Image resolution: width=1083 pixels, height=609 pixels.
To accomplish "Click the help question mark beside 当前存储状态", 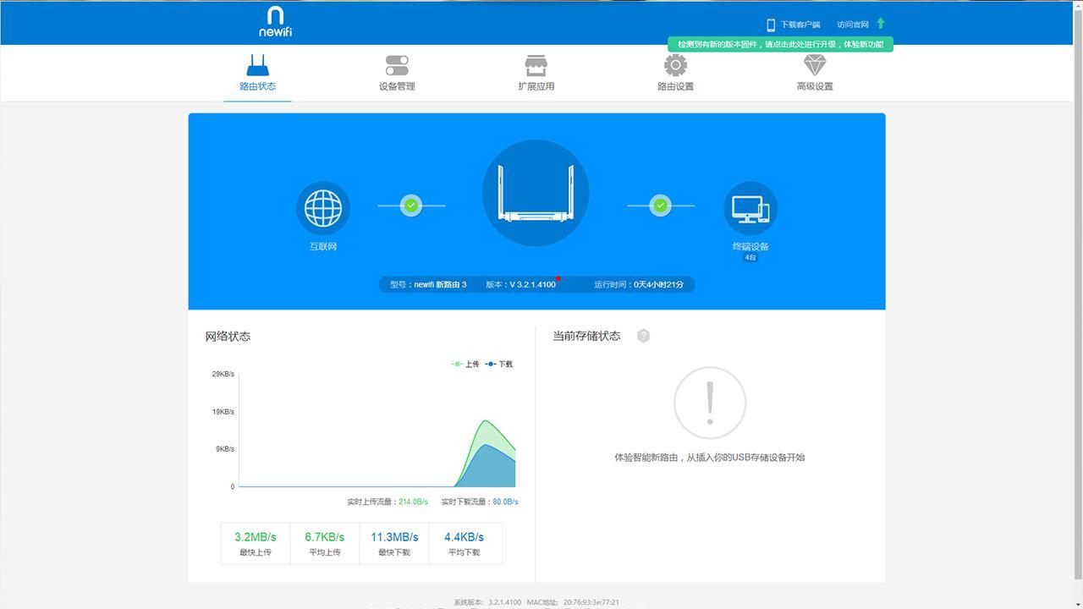I will pyautogui.click(x=643, y=336).
